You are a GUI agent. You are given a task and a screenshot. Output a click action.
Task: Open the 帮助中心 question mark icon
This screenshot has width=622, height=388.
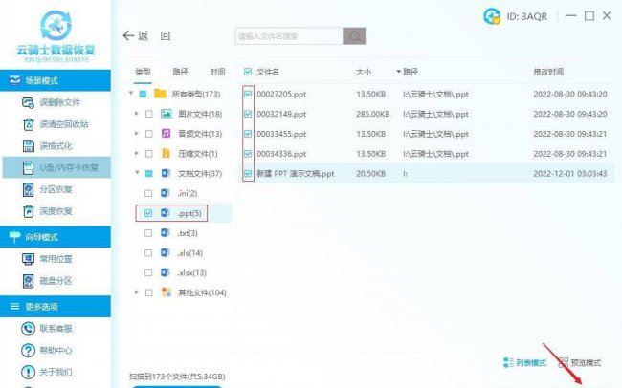(28, 351)
